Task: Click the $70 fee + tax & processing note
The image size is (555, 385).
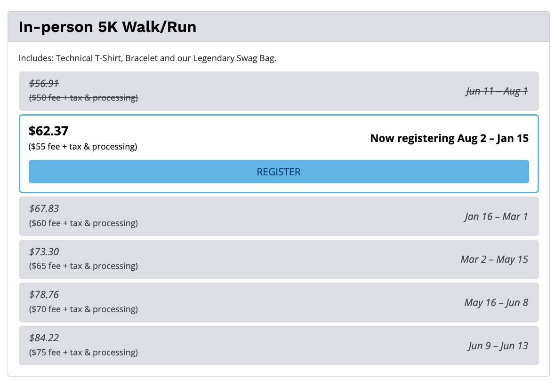Action: [83, 309]
